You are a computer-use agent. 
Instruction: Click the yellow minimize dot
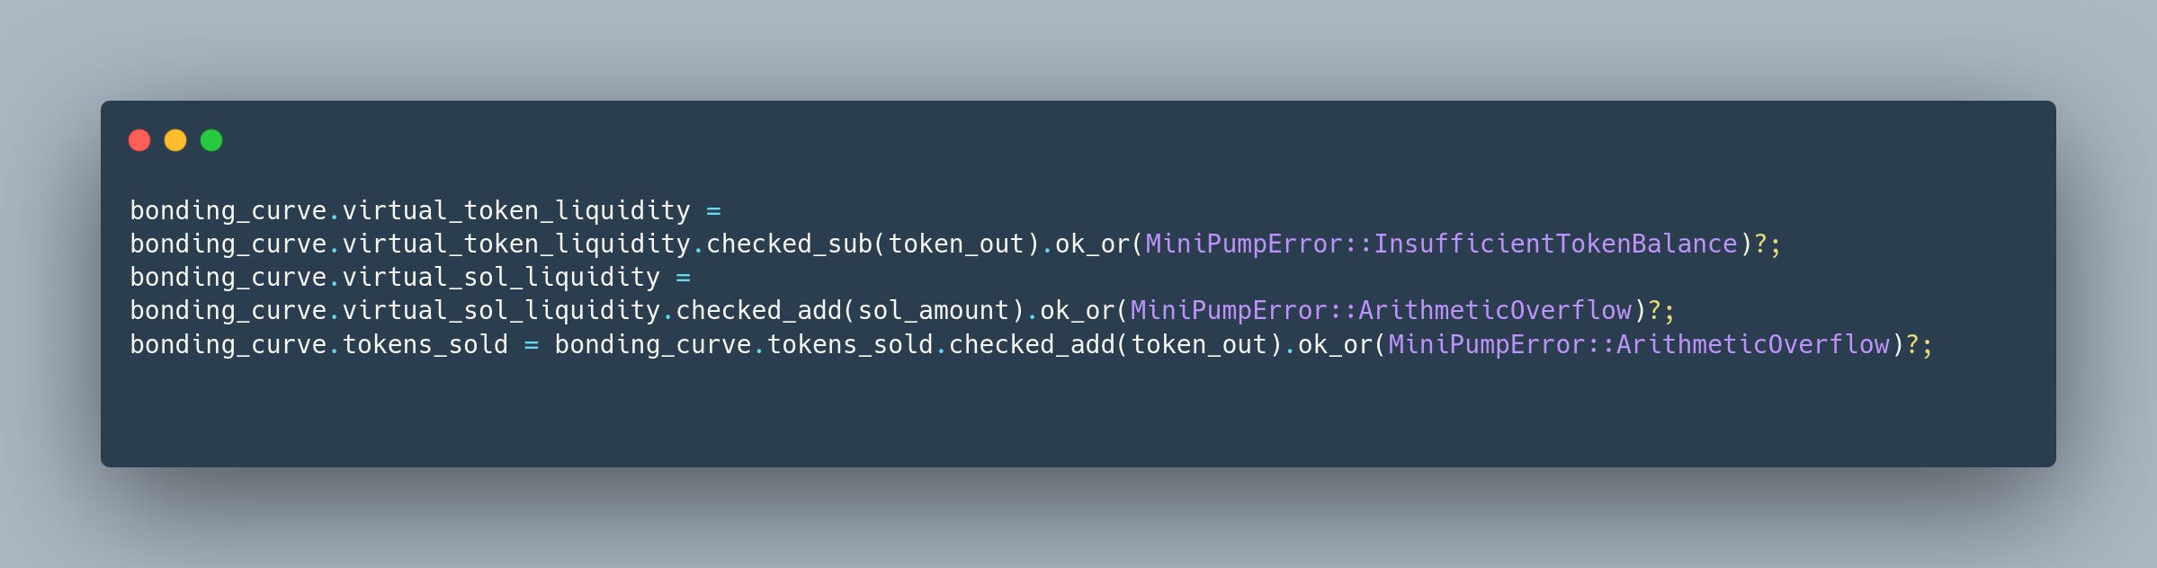175,140
